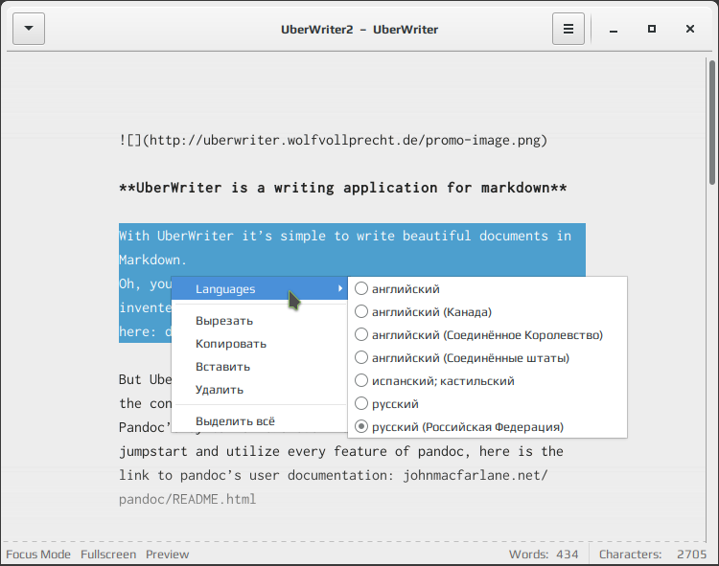
Task: Click the selected line 'With UberWriter it's simple'
Action: (345, 236)
